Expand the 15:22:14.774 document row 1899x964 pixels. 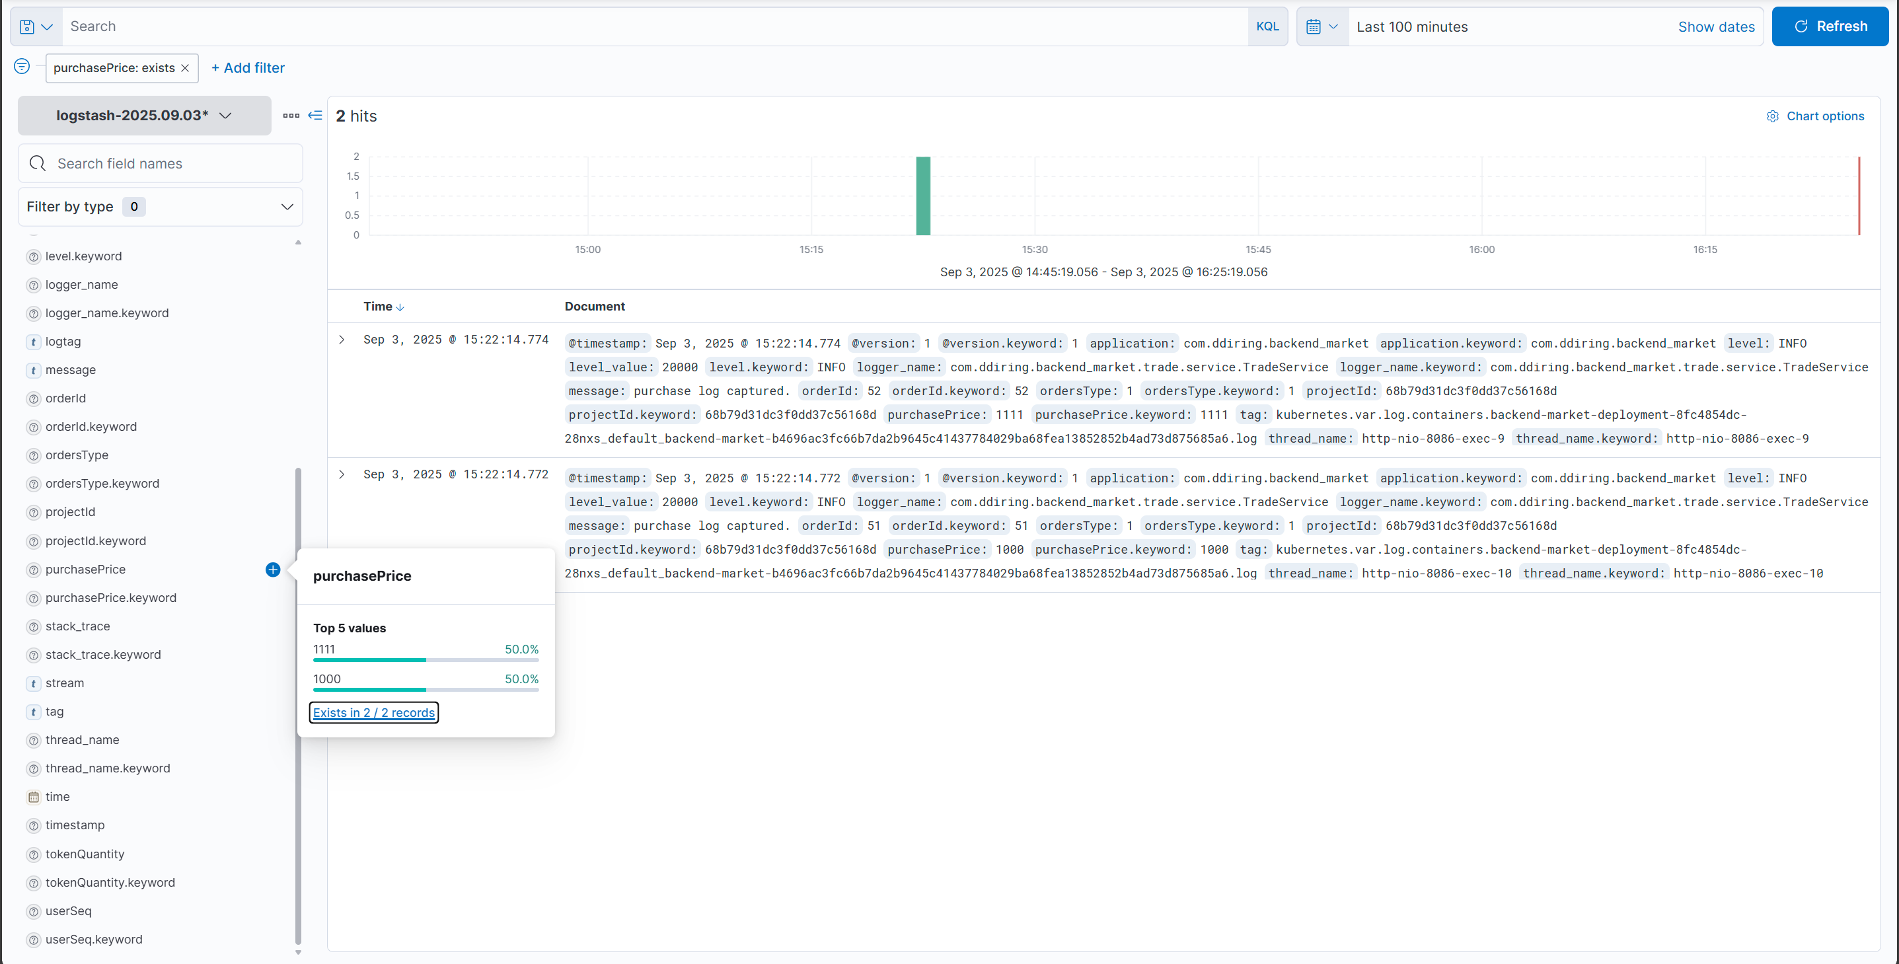(x=342, y=339)
